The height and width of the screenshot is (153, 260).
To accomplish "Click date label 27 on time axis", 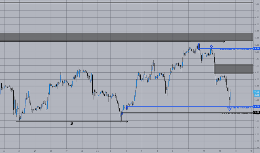I will [35, 151].
